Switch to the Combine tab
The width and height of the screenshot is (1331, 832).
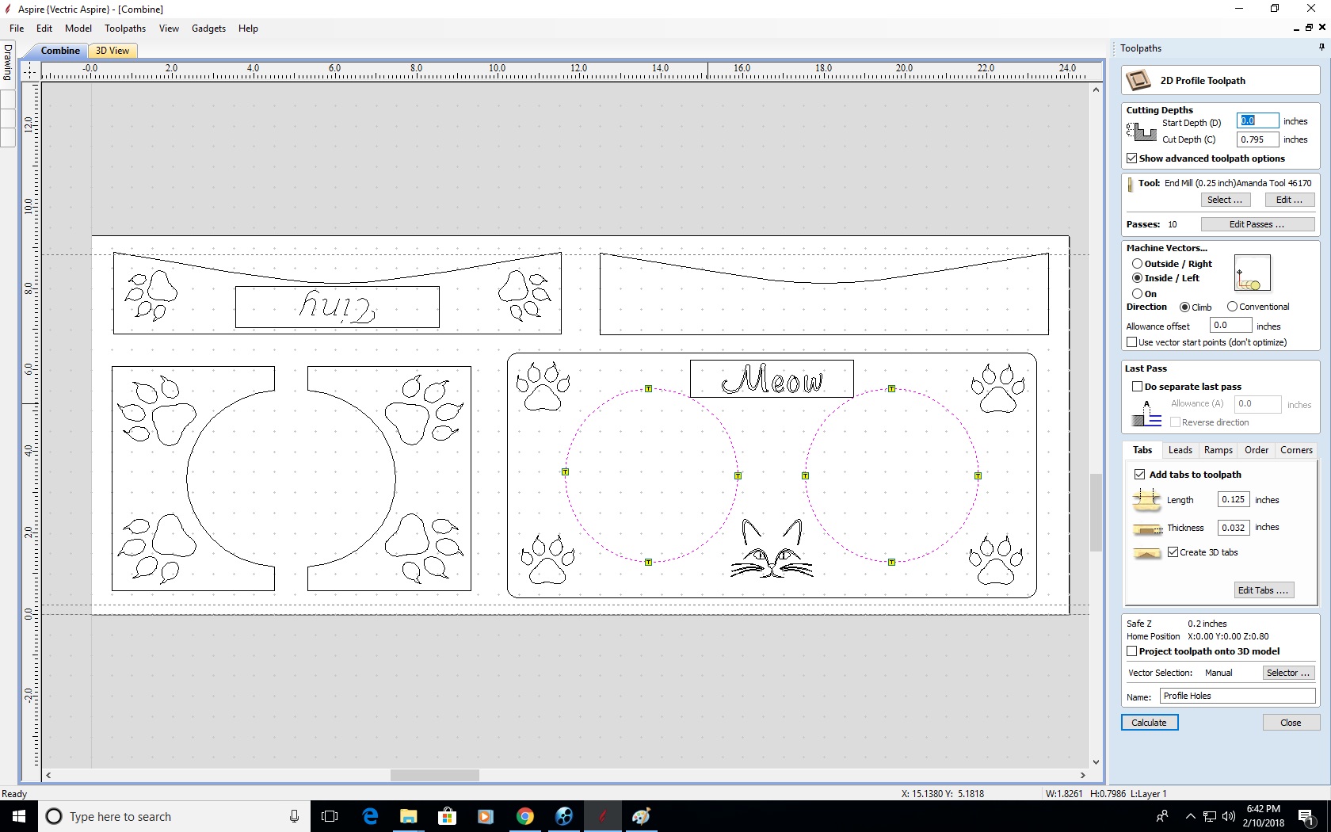point(60,51)
